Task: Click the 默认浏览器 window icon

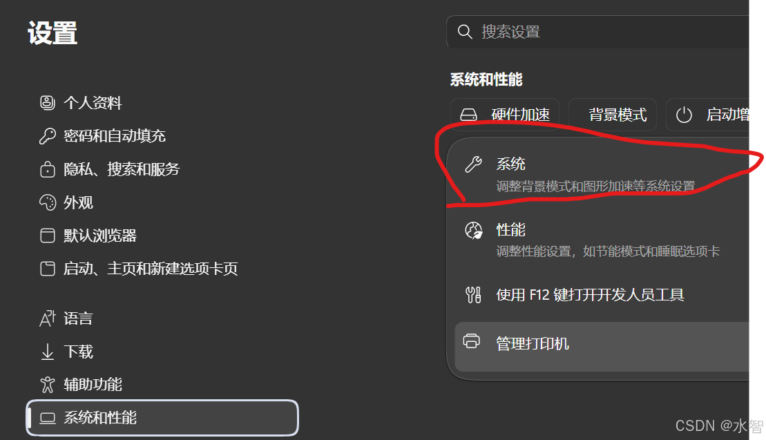Action: click(x=48, y=236)
